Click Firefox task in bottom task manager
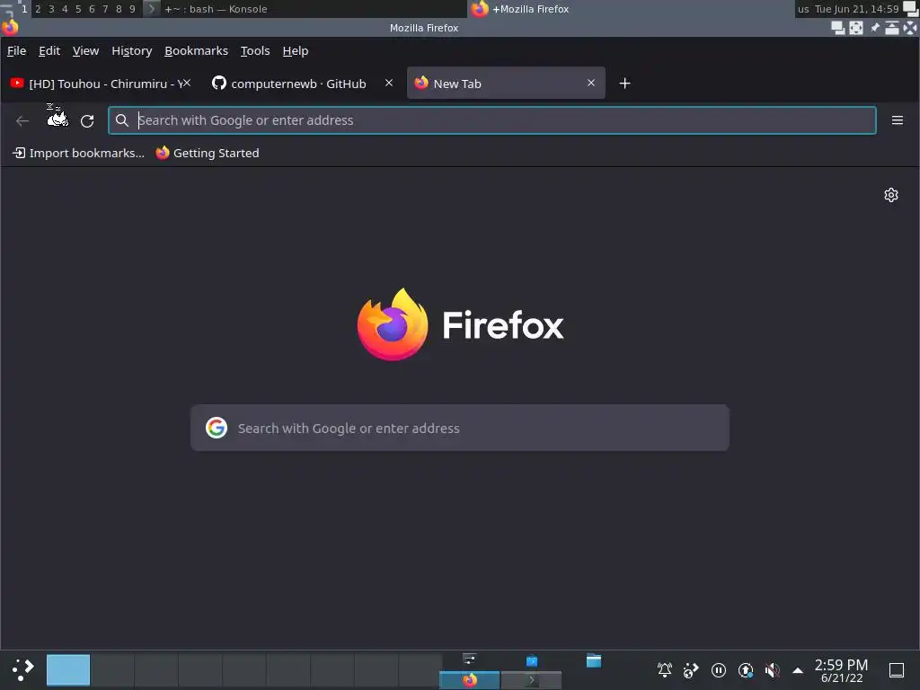 (x=469, y=680)
